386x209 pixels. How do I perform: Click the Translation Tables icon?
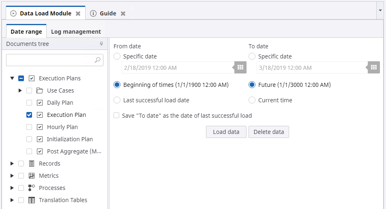click(x=32, y=200)
